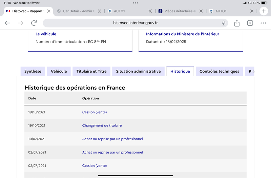This screenshot has width=271, height=178.
Task: Close the last AUTO1 tab
Action: (x=252, y=11)
